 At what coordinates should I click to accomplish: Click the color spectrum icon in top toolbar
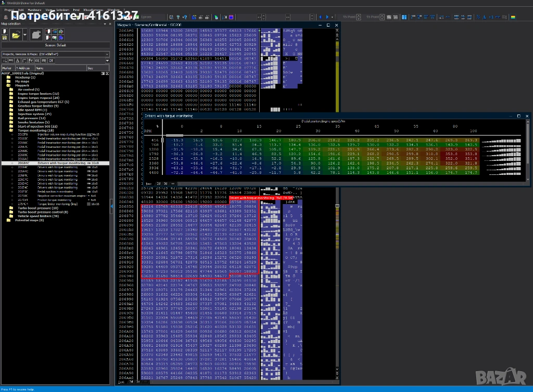click(x=513, y=17)
